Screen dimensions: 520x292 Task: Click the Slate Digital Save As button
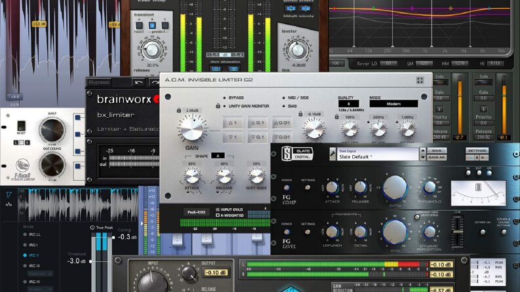(x=436, y=158)
